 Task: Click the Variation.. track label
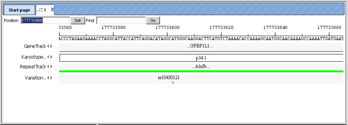coord(35,78)
